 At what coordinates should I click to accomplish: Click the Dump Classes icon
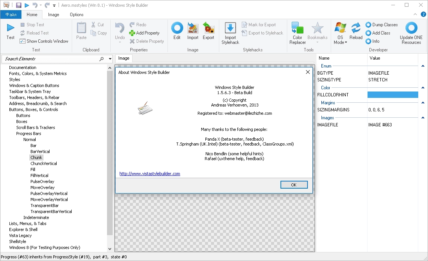click(368, 25)
